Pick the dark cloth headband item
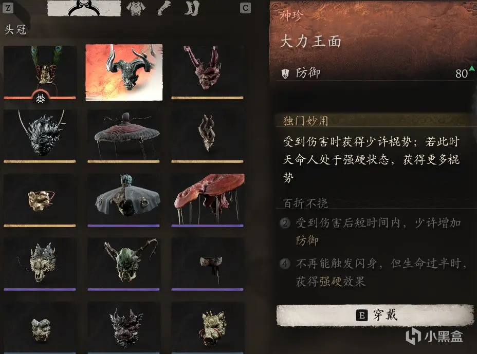Image resolution: width=477 pixels, height=354 pixels. pos(207,264)
